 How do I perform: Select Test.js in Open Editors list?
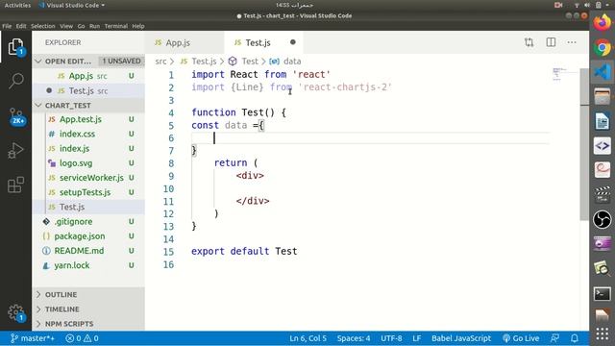88,90
